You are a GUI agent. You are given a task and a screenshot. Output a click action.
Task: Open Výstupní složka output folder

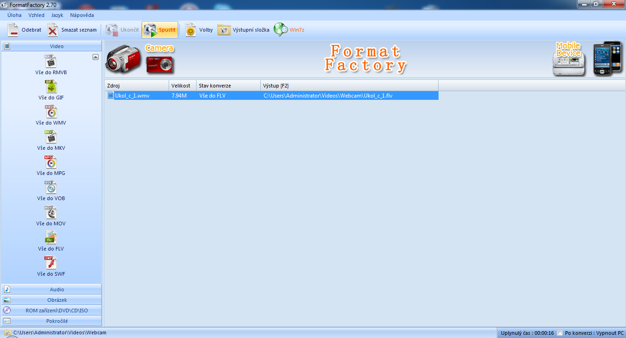point(243,30)
